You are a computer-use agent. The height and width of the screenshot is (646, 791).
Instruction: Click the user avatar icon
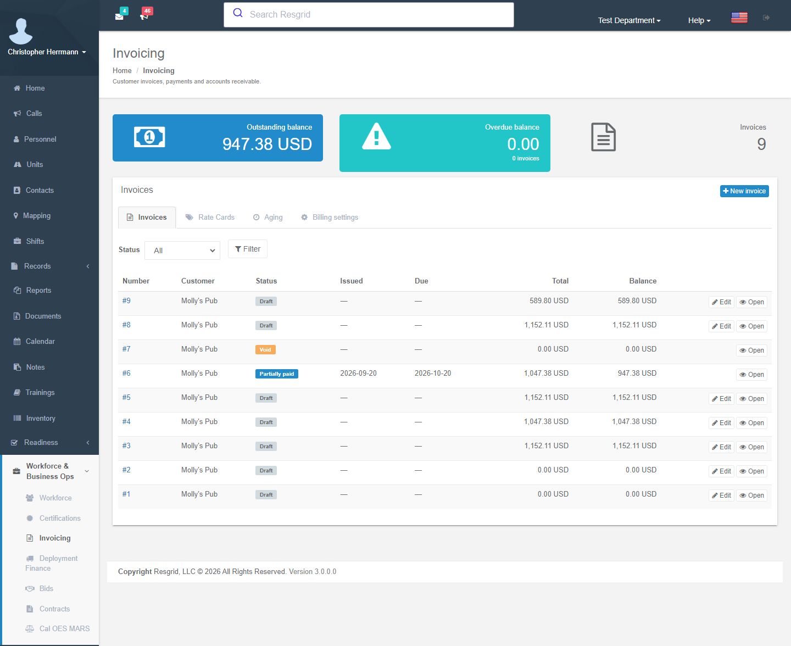coord(21,31)
